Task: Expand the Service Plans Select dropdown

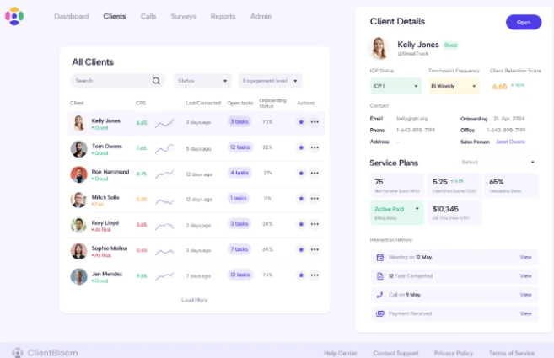Action: 498,162
